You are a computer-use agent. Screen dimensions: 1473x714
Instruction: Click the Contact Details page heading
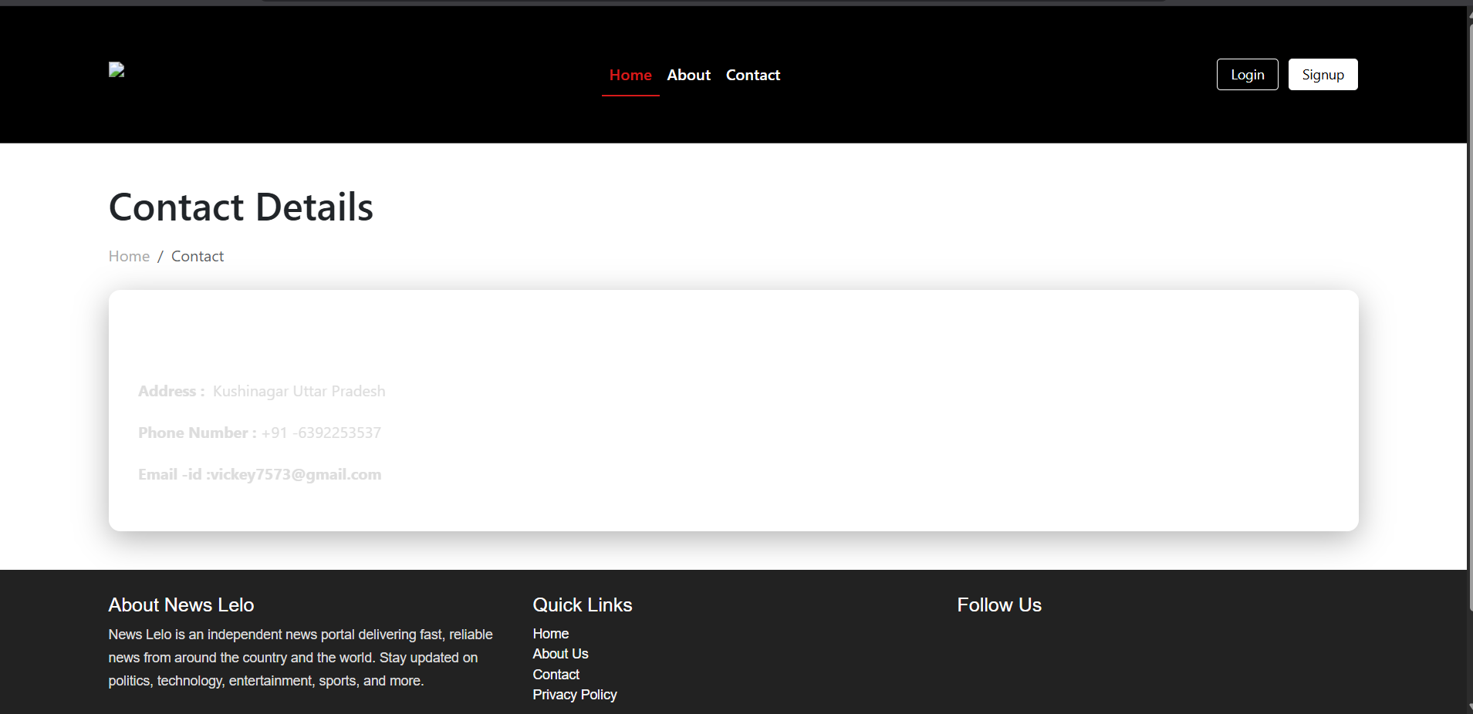point(241,207)
